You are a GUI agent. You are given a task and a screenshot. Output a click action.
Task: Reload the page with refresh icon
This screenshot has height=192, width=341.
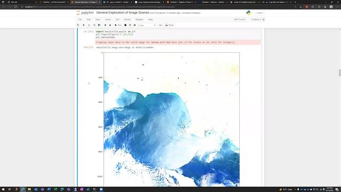(15, 7)
